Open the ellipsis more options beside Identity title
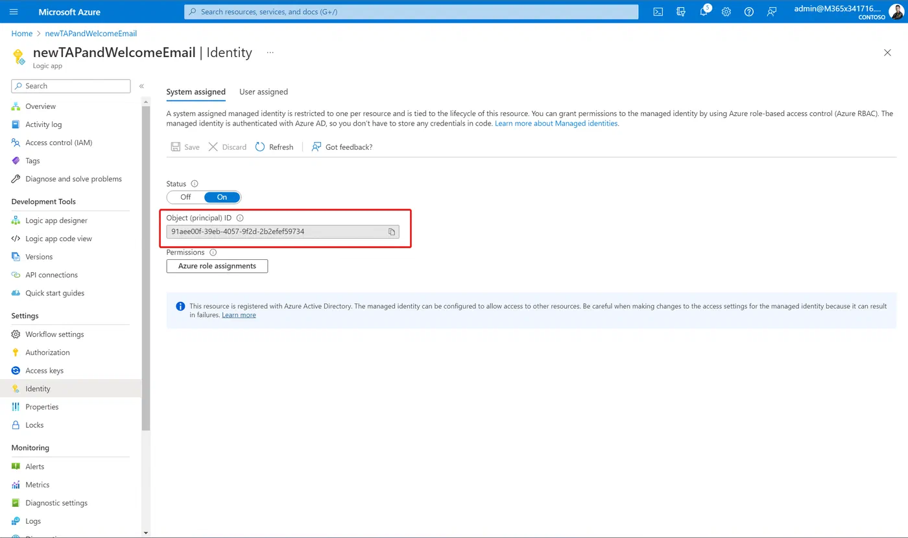 coord(270,53)
